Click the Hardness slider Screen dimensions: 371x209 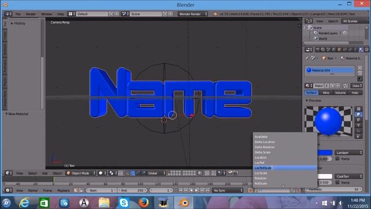pos(334,189)
